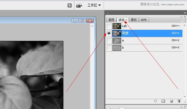Click the Lab channel thumbnail

tap(117, 26)
